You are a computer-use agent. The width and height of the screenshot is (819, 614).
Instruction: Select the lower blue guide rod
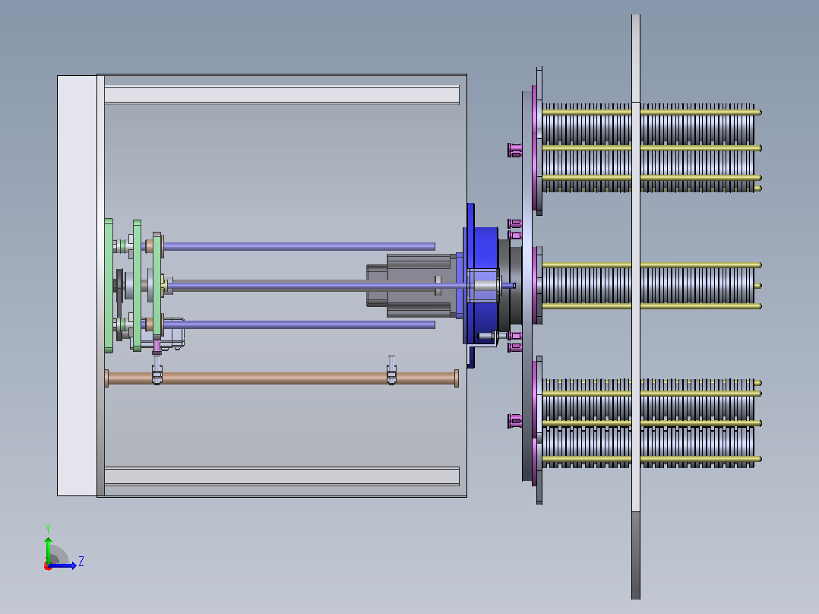299,324
